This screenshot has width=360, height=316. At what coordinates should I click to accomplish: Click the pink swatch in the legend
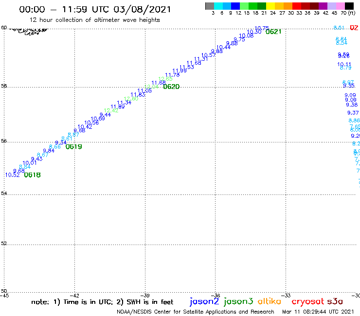(x=341, y=6)
